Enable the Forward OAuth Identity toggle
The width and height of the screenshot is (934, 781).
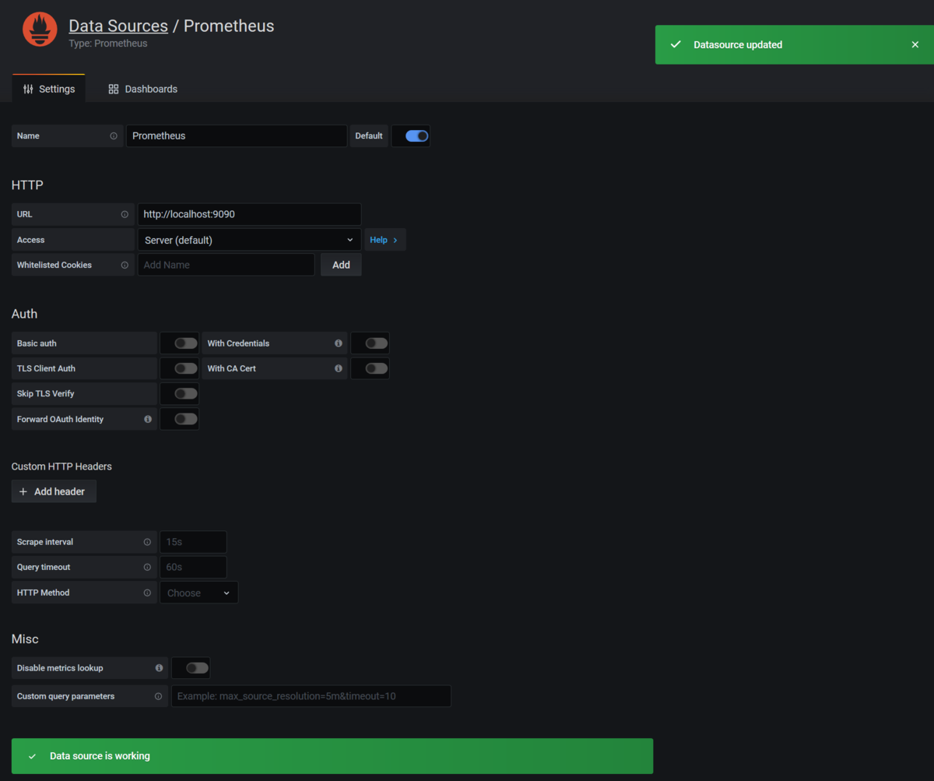click(185, 419)
